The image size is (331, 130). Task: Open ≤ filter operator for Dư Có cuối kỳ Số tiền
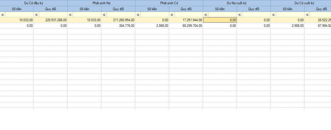(x=274, y=15)
